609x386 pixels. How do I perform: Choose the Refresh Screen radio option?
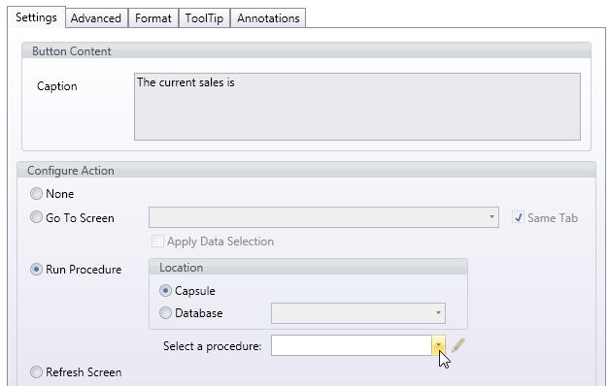(36, 372)
